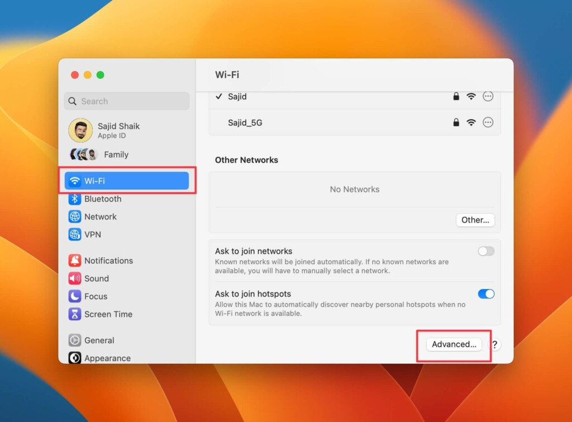Select VPN label in sidebar
Screen dimensions: 572x422
coord(93,235)
